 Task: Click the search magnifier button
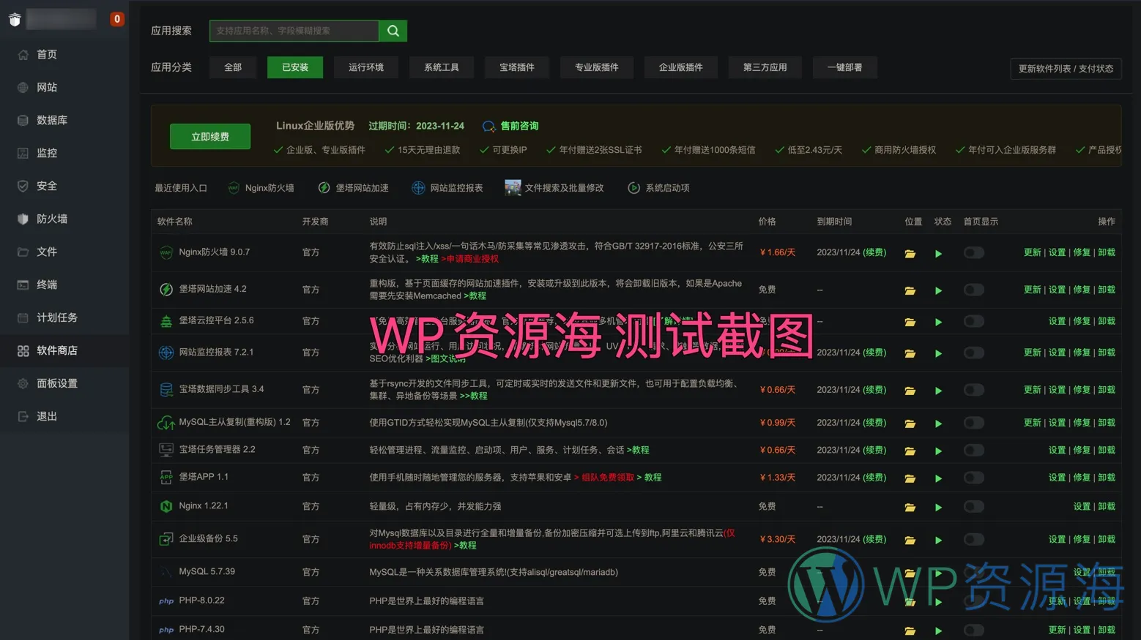pos(393,31)
